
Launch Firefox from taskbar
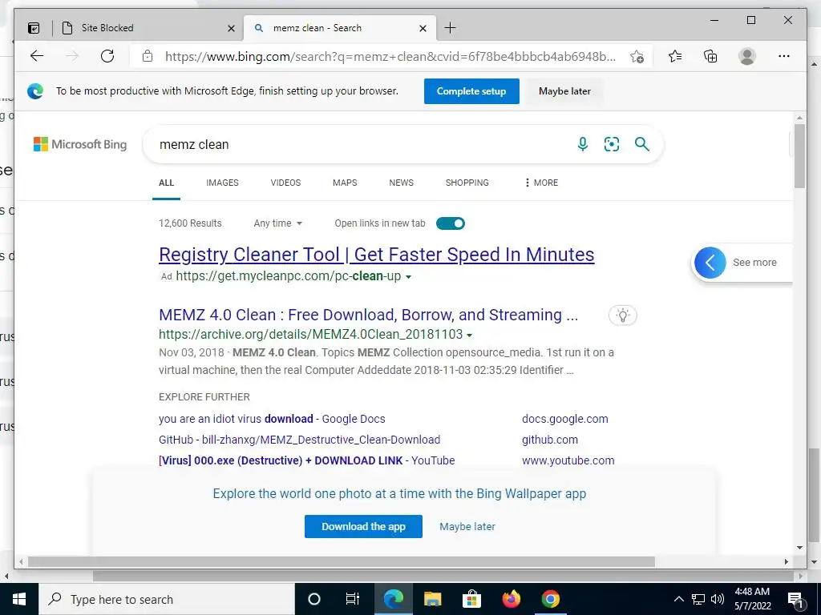512,599
